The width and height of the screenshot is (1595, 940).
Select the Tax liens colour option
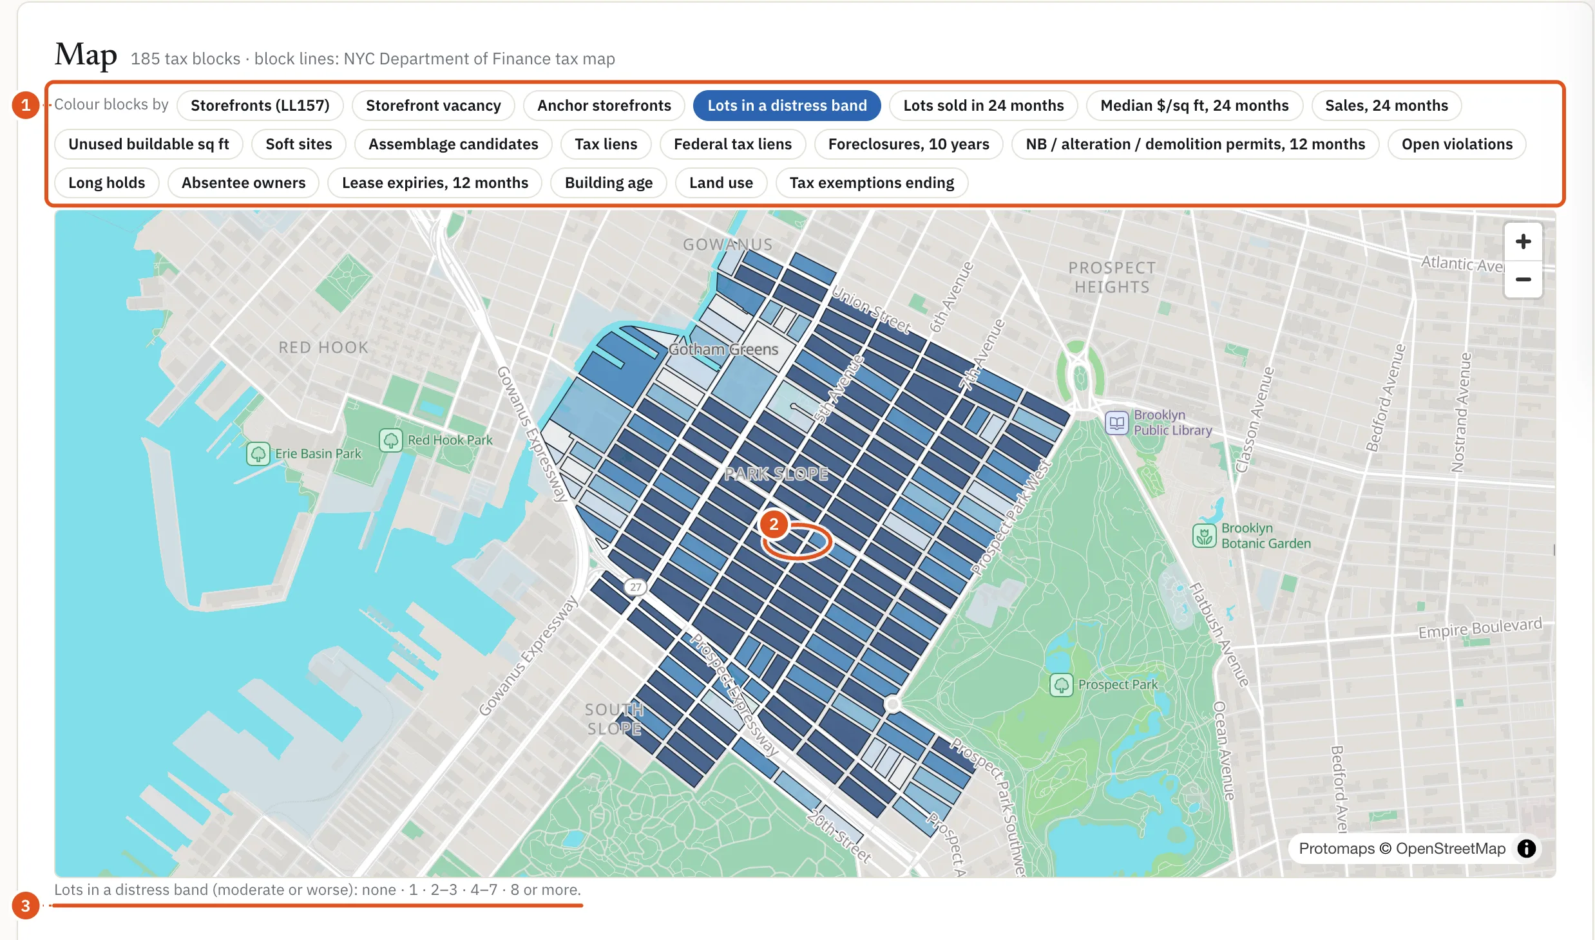click(x=606, y=144)
